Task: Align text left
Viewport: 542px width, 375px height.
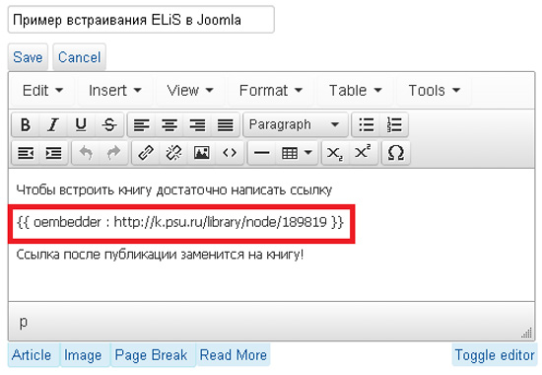Action: point(142,124)
